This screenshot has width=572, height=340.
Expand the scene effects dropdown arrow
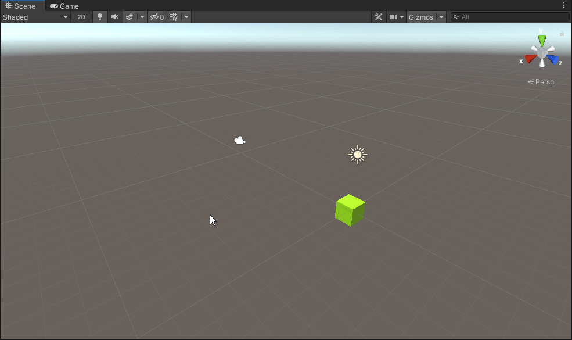142,17
